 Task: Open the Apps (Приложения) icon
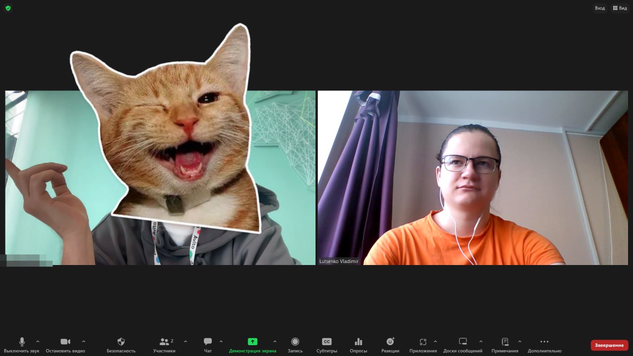[x=423, y=342]
